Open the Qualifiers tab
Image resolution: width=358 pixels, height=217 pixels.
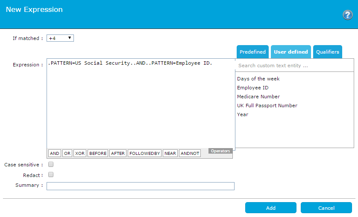tap(327, 52)
